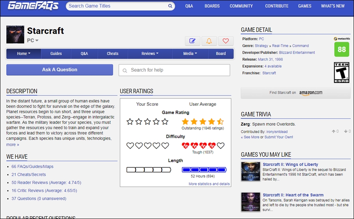354x219 pixels.
Task: Click the PC platform link in Game Detail
Action: click(x=261, y=39)
